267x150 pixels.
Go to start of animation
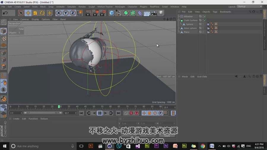(x=81, y=113)
